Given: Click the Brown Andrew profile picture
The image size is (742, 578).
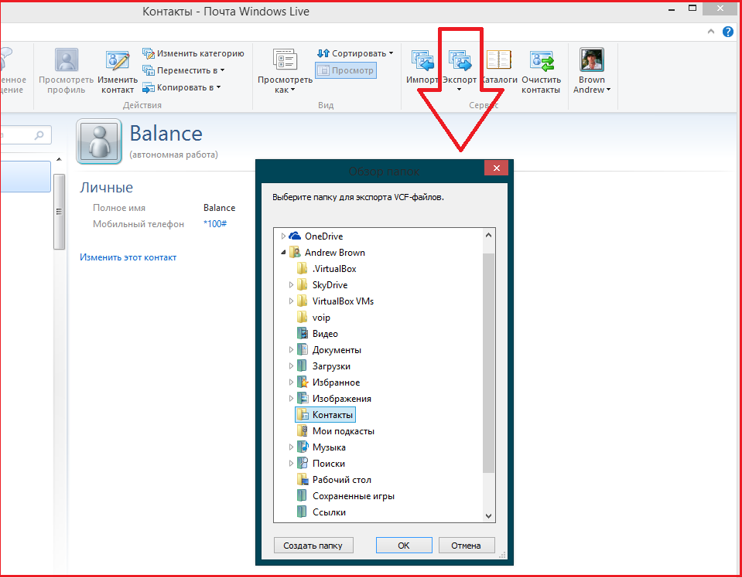Looking at the screenshot, I should pyautogui.click(x=592, y=60).
